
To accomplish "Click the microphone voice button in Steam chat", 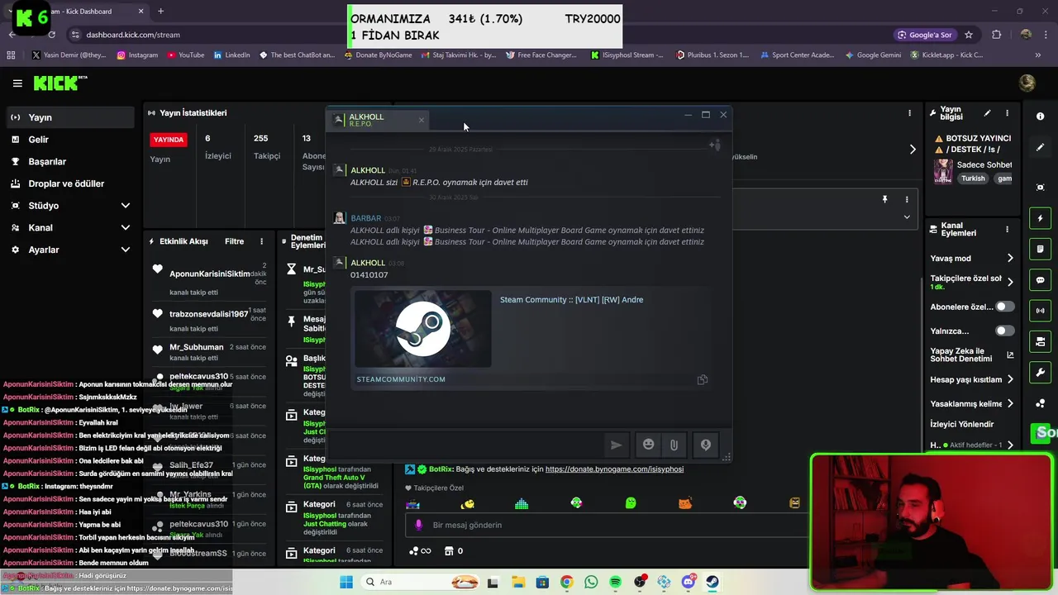I will click(705, 445).
